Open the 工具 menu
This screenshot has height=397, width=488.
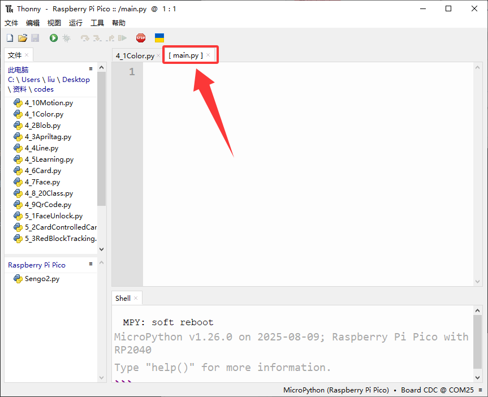97,23
